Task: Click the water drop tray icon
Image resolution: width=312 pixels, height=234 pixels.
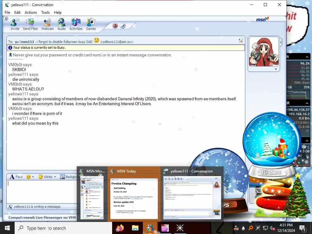Action: coord(243,228)
